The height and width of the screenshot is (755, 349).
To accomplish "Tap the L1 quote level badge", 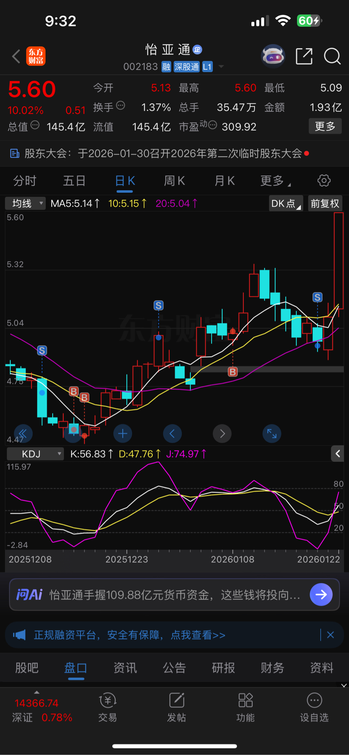I will (x=207, y=67).
